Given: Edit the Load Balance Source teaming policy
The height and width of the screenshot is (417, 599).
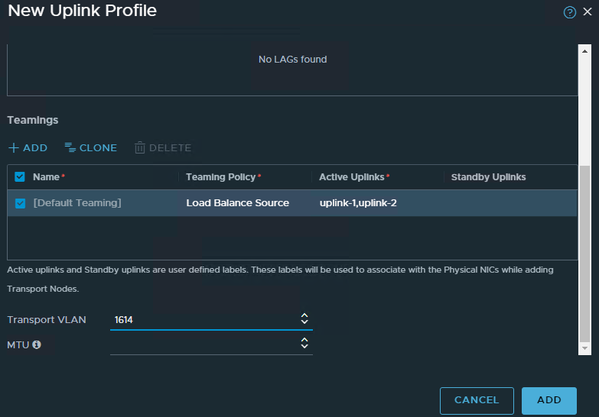Looking at the screenshot, I should (238, 203).
